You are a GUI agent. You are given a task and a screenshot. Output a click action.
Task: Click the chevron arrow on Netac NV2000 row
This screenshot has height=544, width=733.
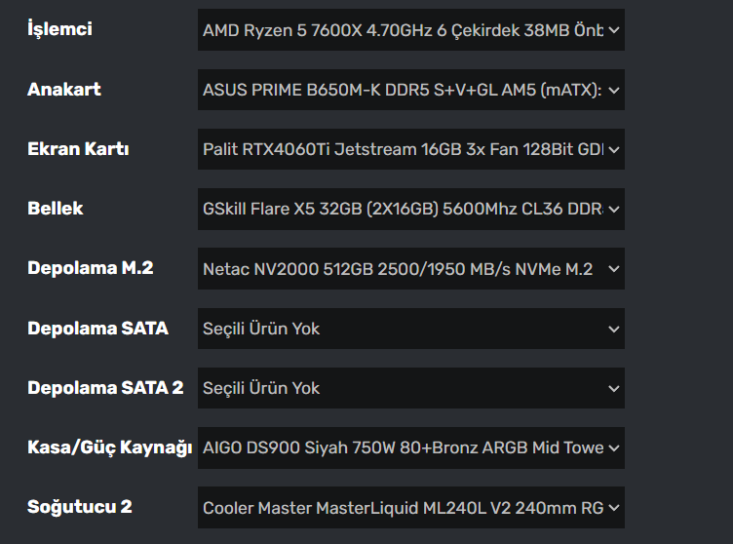pos(613,269)
